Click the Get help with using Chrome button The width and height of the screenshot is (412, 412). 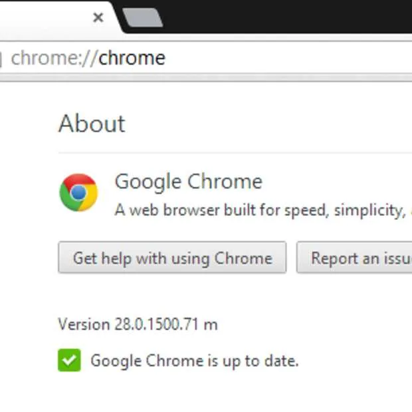(x=172, y=258)
